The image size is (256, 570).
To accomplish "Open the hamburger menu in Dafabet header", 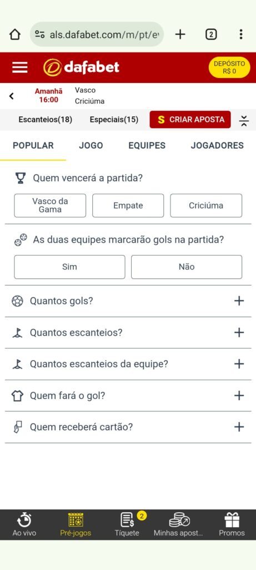I will [19, 67].
